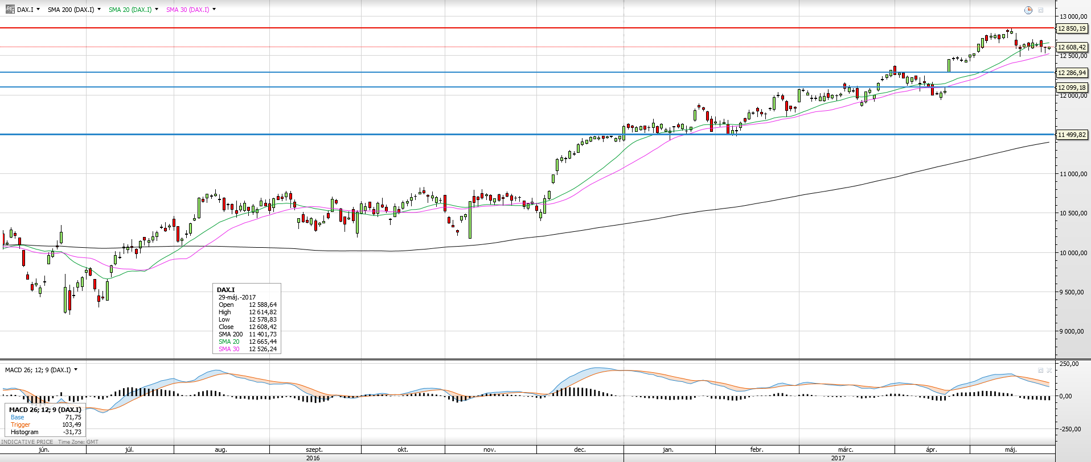Click the SMA 200 value 11 401,73
1091x462 pixels.
tap(263, 334)
